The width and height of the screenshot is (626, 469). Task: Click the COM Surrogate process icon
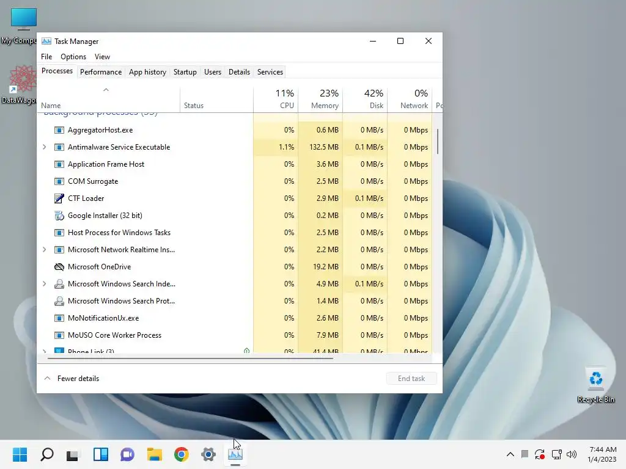(x=59, y=181)
